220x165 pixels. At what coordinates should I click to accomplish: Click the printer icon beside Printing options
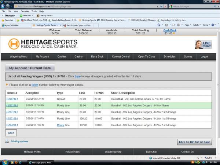(x=7, y=141)
